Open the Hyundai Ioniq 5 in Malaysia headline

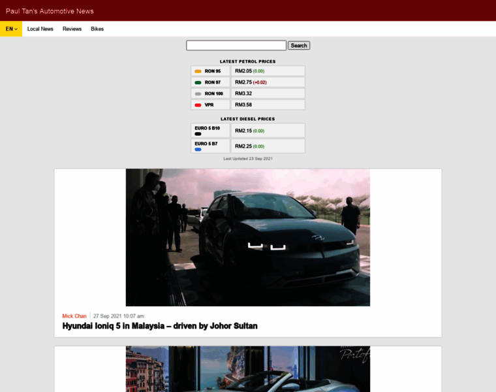(160, 326)
